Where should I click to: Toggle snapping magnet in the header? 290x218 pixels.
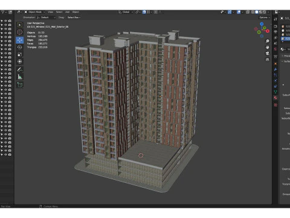pyautogui.click(x=144, y=12)
